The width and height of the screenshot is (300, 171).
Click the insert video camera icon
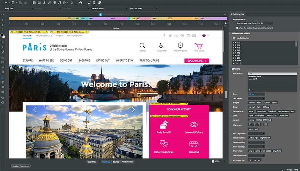[x=54, y=3]
